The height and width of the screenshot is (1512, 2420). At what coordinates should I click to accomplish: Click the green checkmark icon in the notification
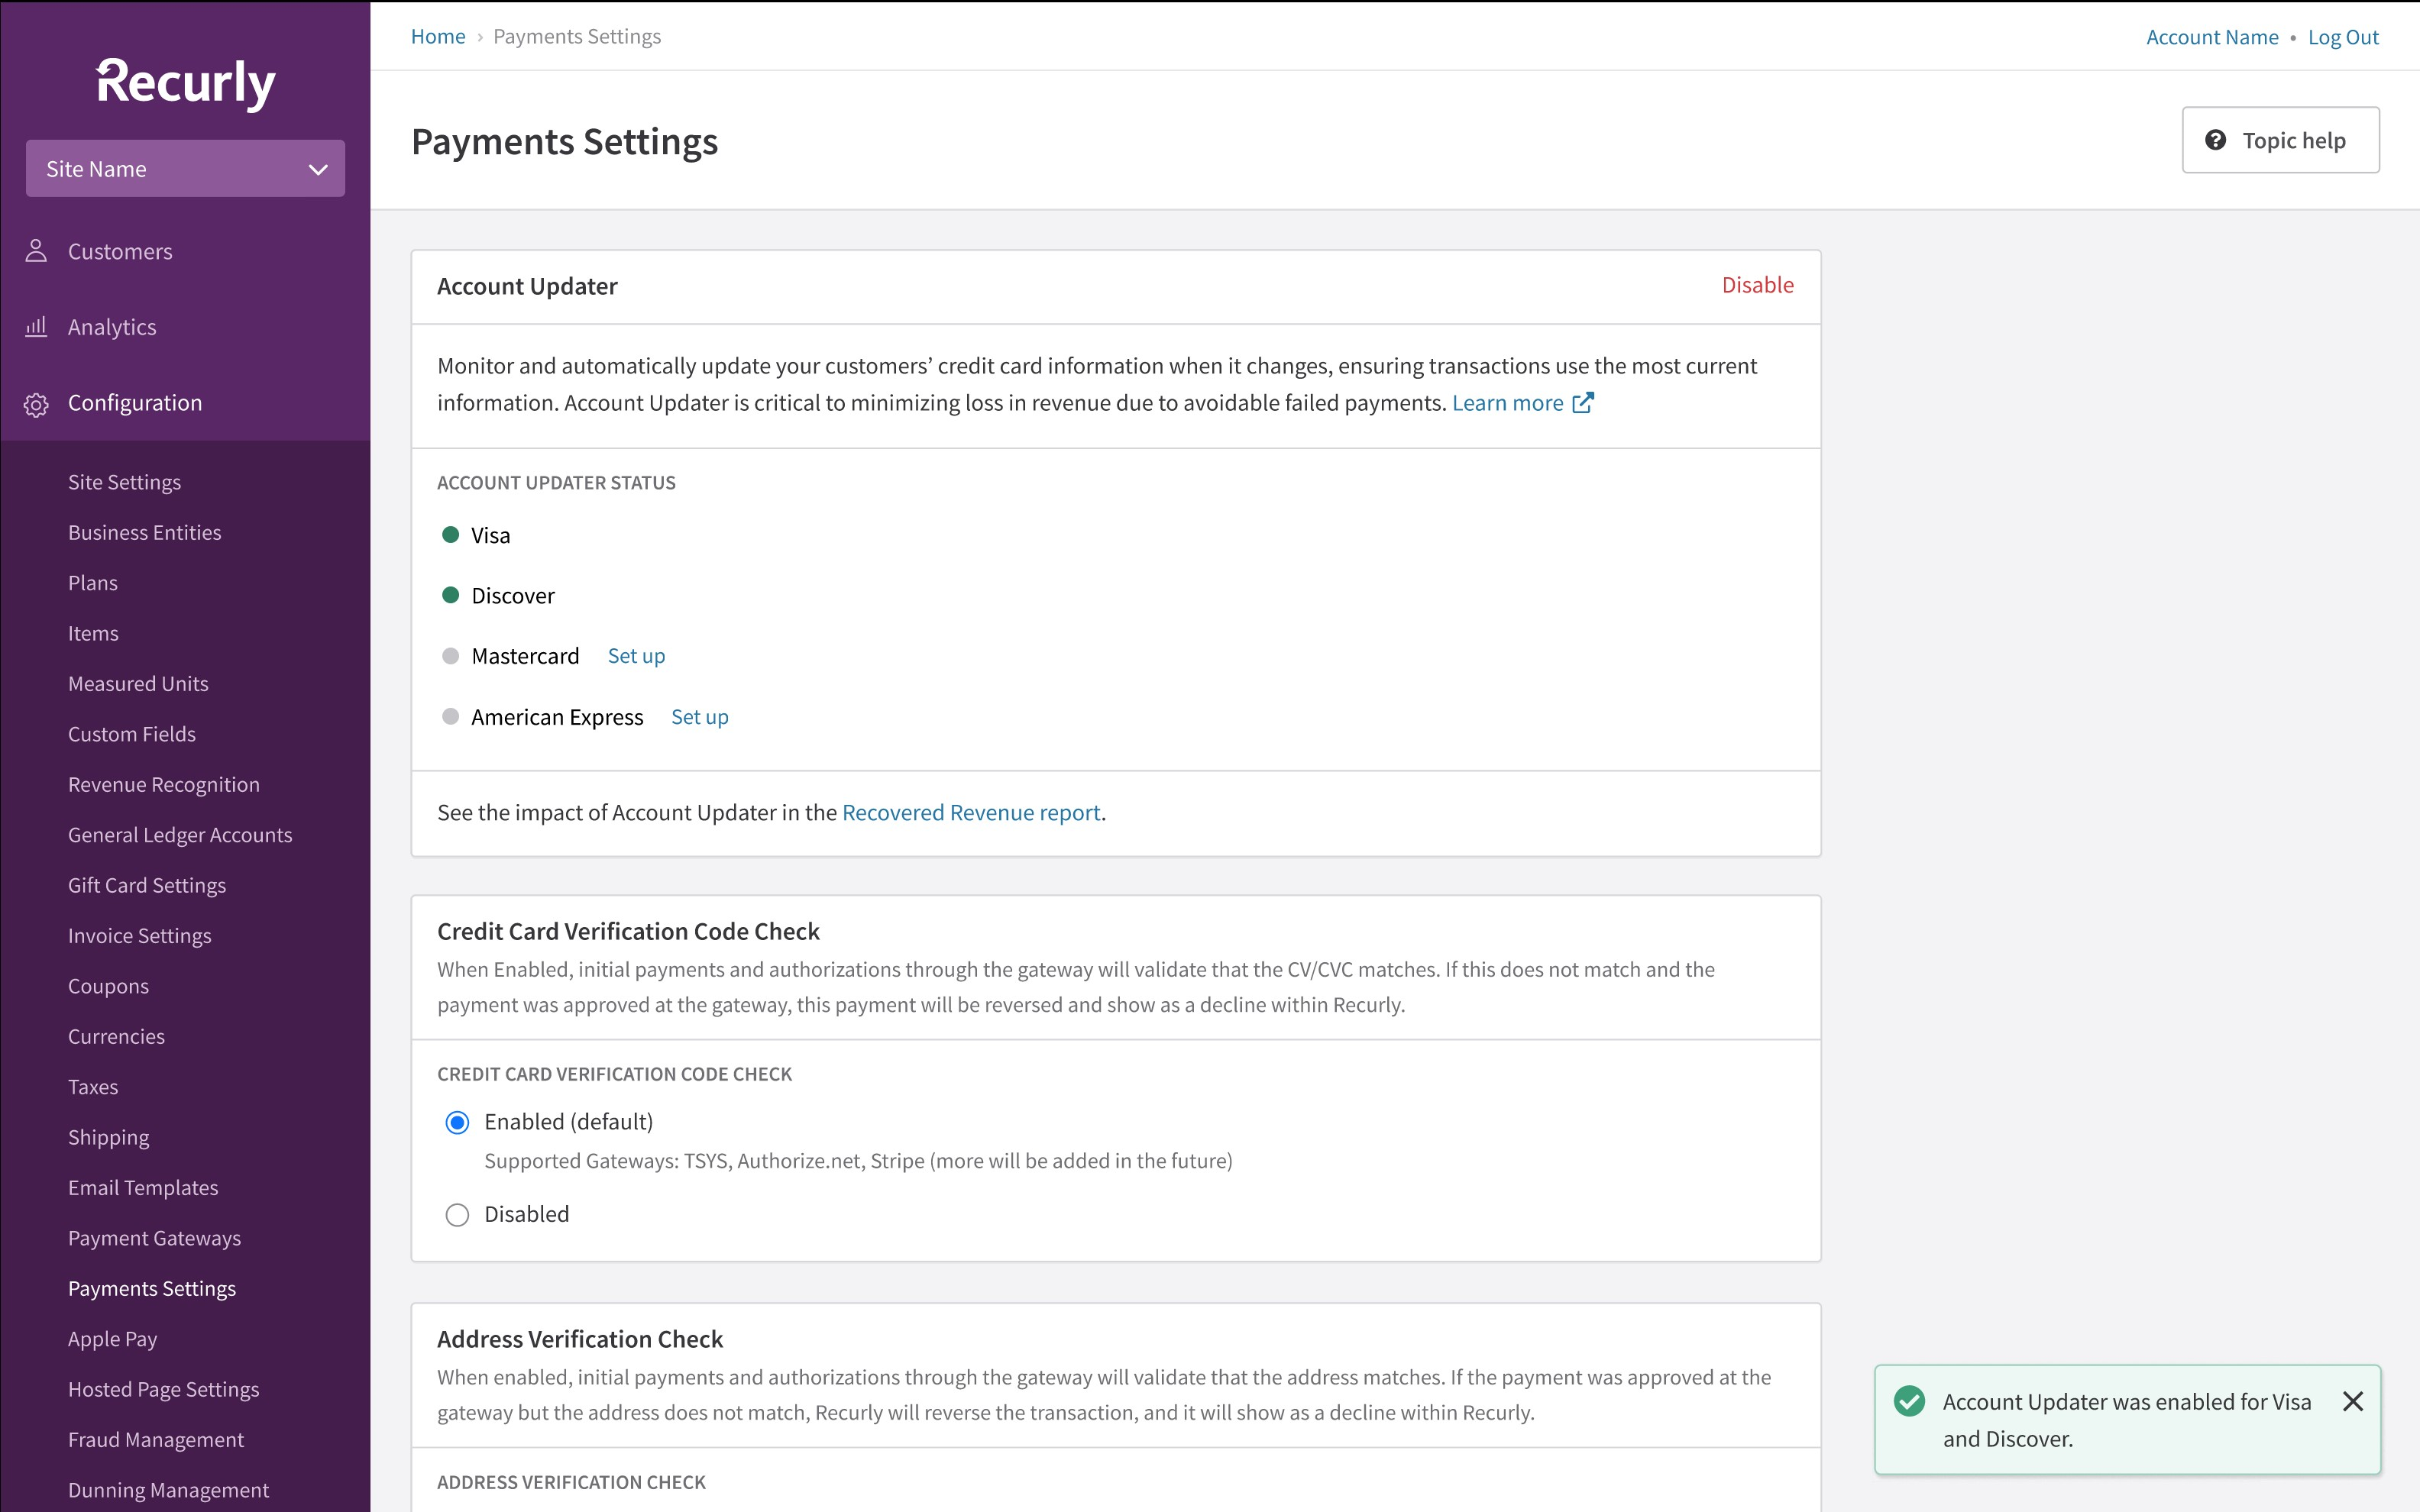pyautogui.click(x=1909, y=1401)
